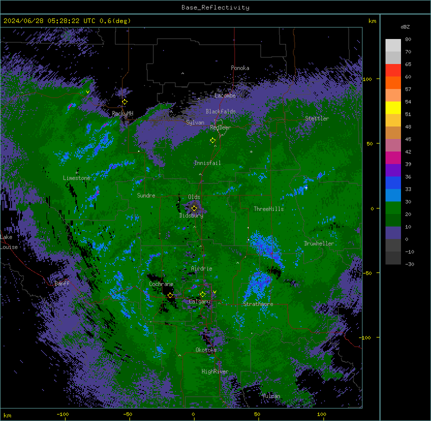Click the Blackfalds city label
This screenshot has height=421, width=431.
coord(220,111)
